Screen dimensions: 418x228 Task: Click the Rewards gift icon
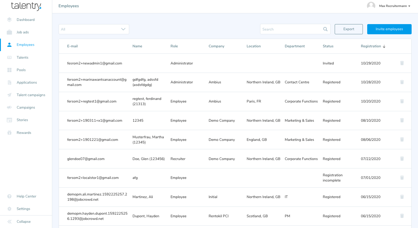coord(9,133)
